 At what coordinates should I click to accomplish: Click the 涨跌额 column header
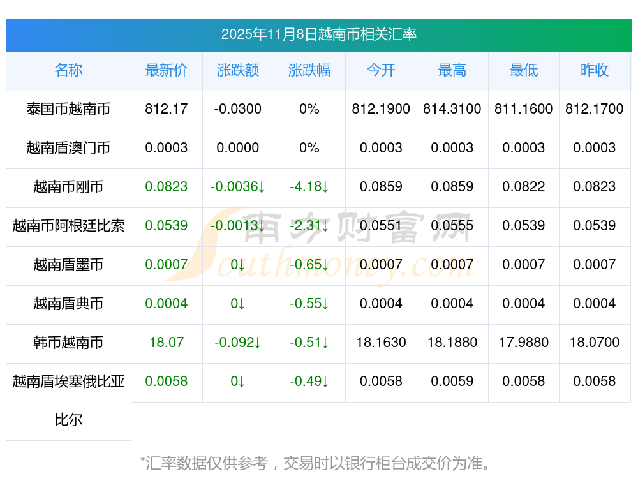coord(238,71)
